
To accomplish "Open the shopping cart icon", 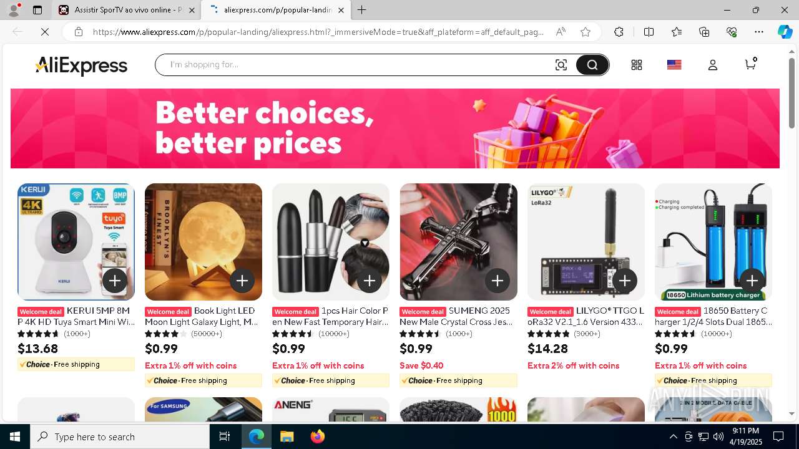I will pos(750,64).
